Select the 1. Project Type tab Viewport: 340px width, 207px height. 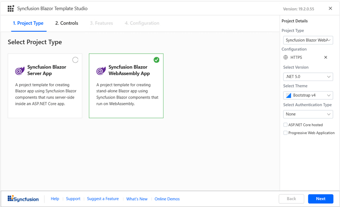pyautogui.click(x=28, y=24)
